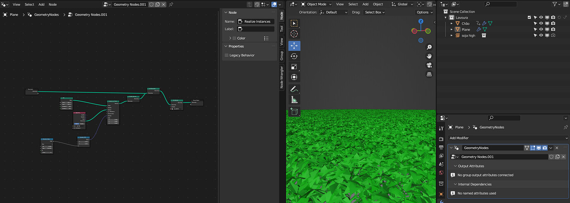
Task: Unlink node group with X in header
Action: point(164,4)
